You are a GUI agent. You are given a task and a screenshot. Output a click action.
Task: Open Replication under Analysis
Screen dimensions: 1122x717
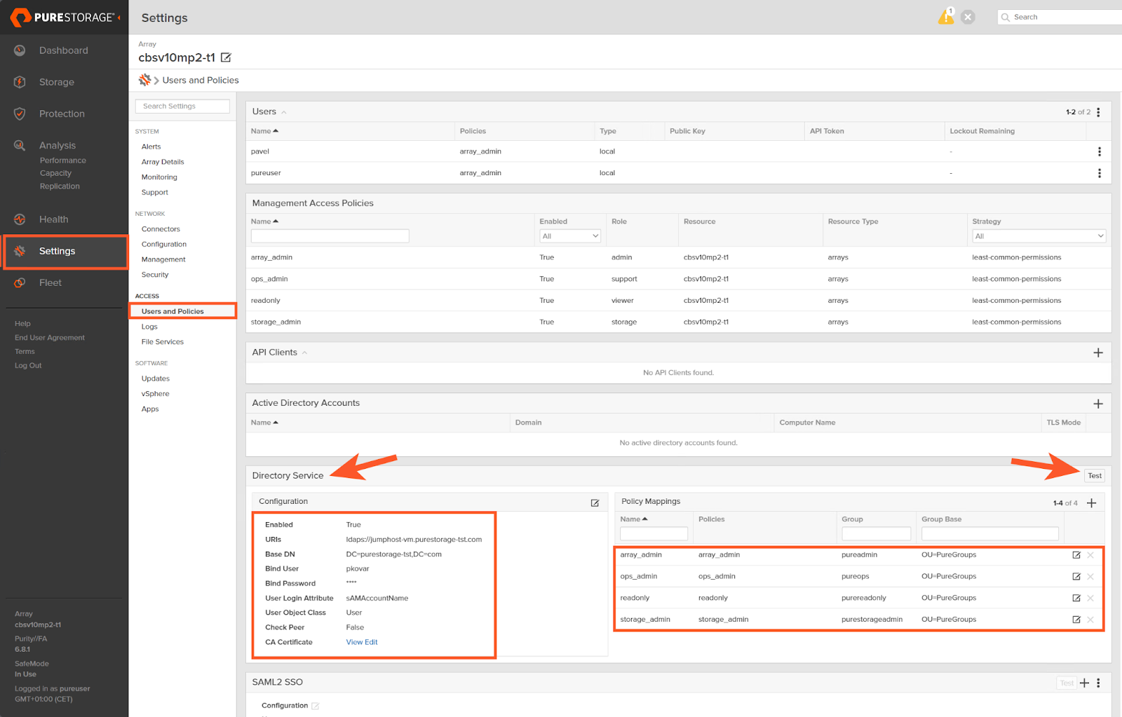click(x=60, y=186)
